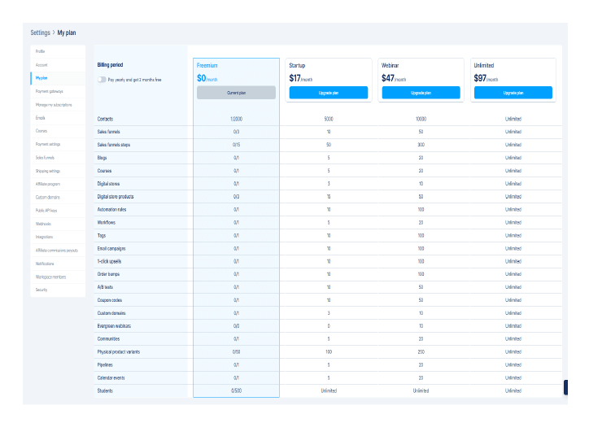Click the Current plan button under Freemium

pos(236,93)
